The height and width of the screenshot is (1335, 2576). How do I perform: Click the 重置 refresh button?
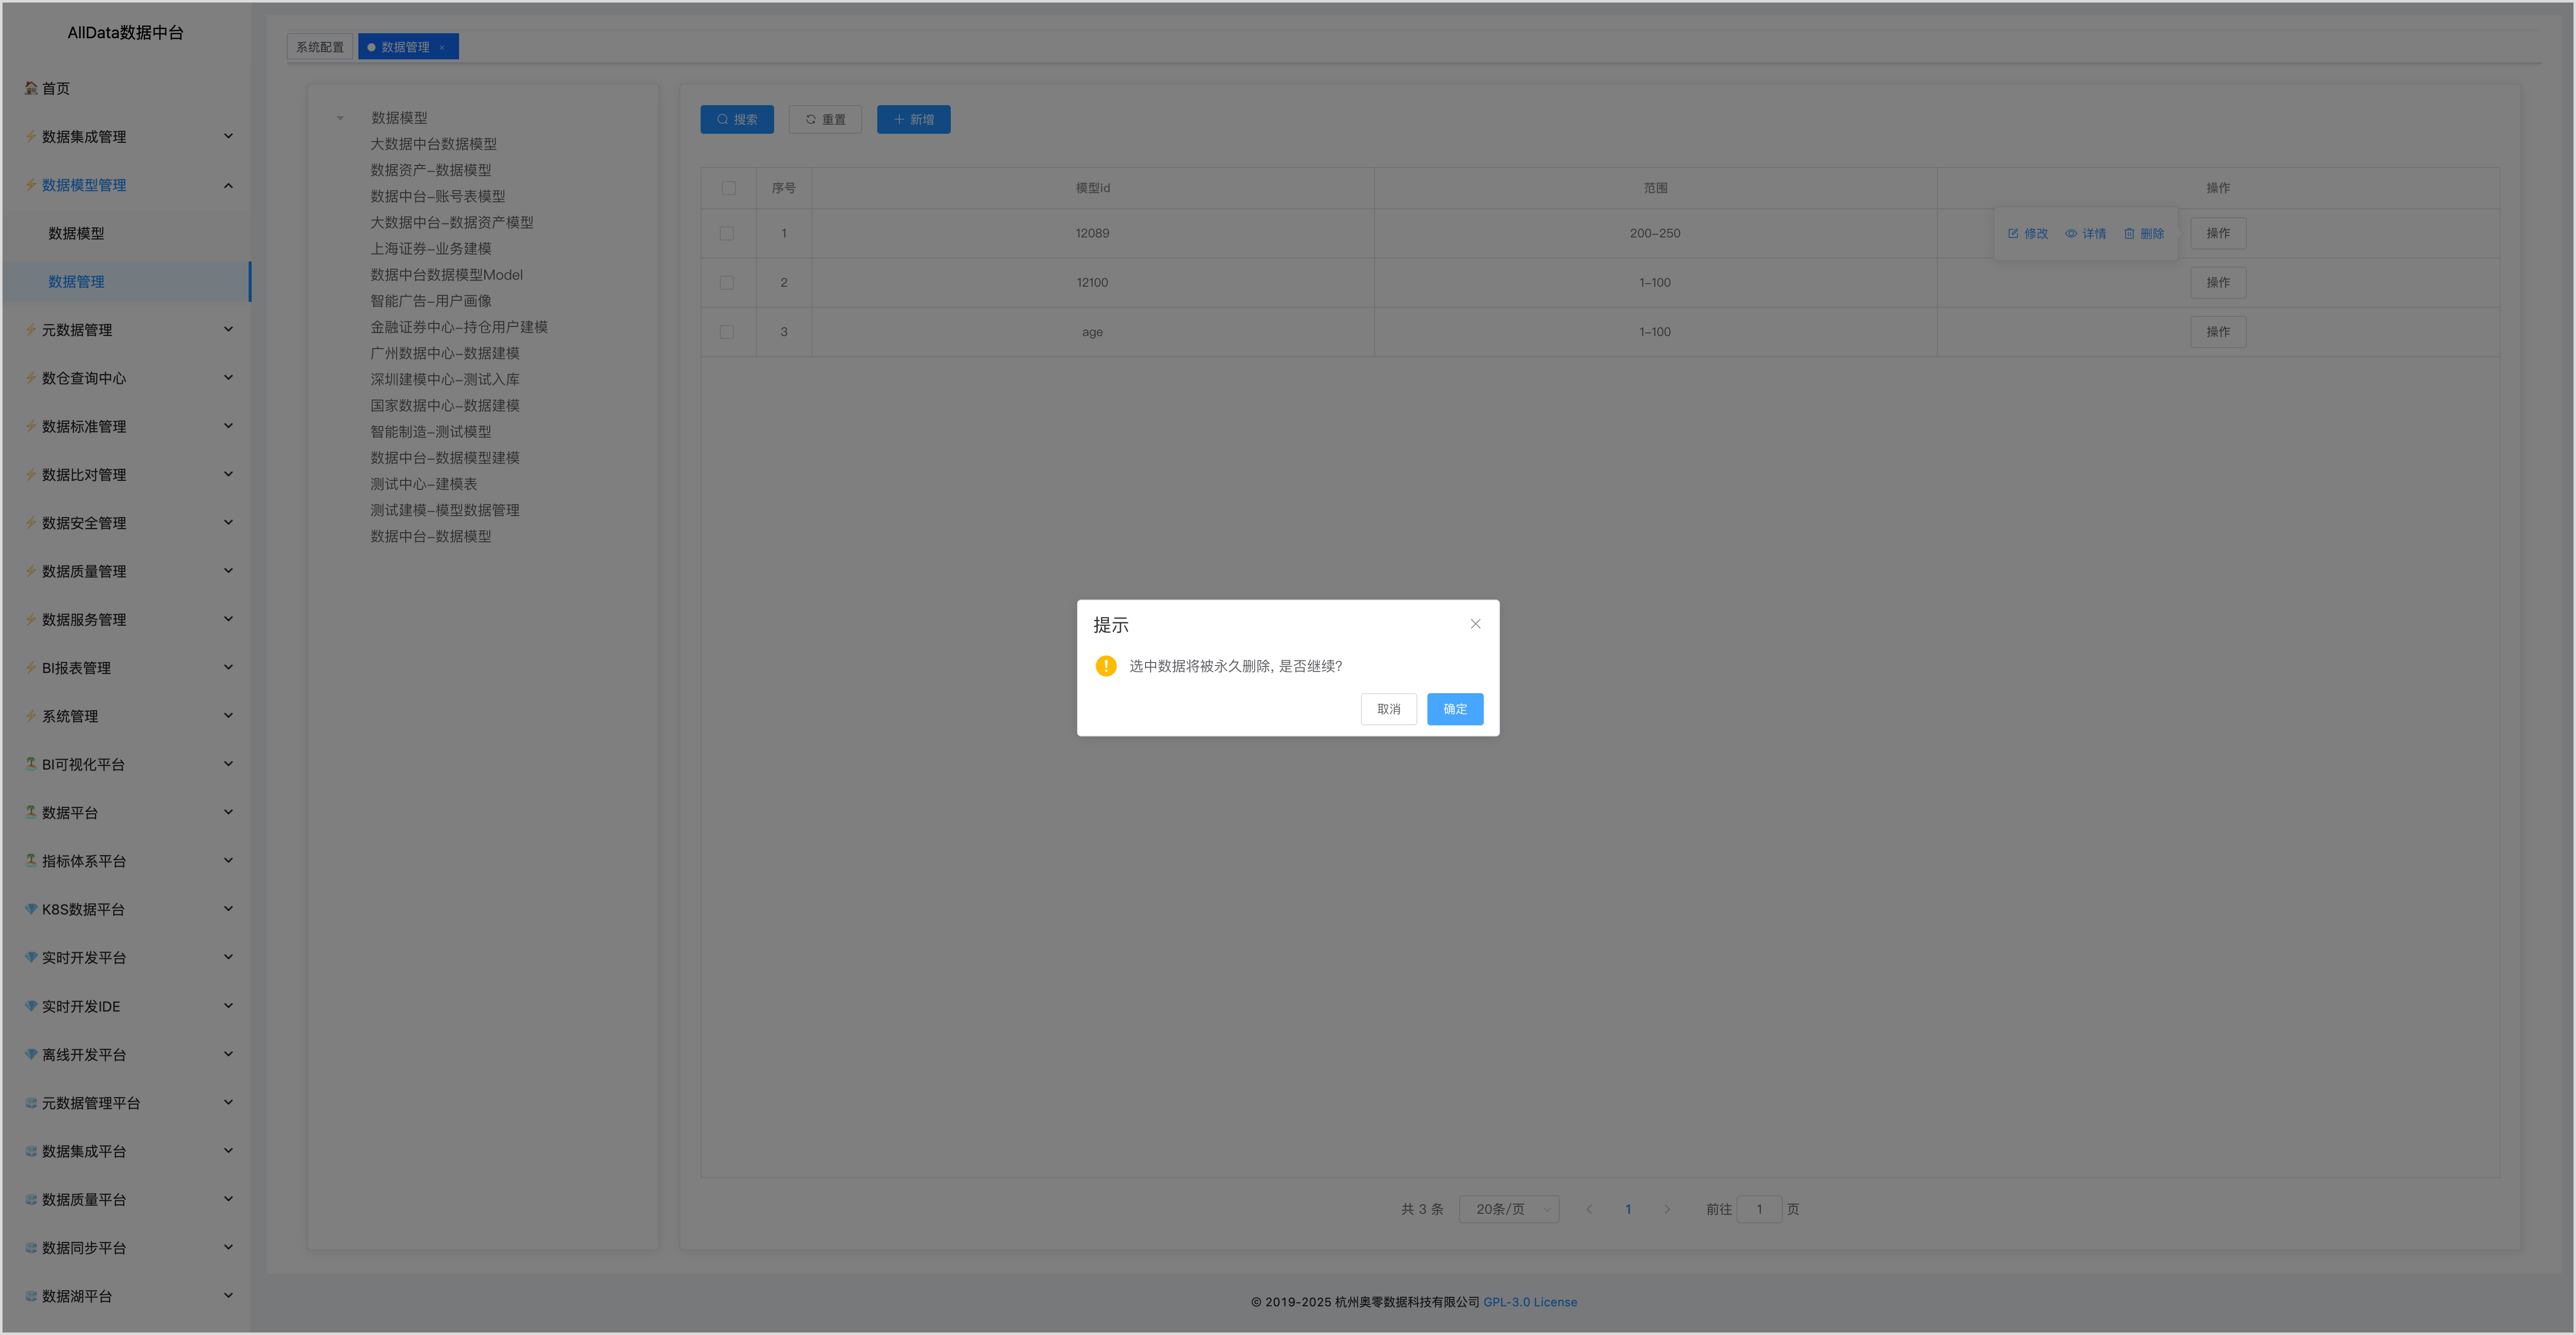(x=825, y=120)
